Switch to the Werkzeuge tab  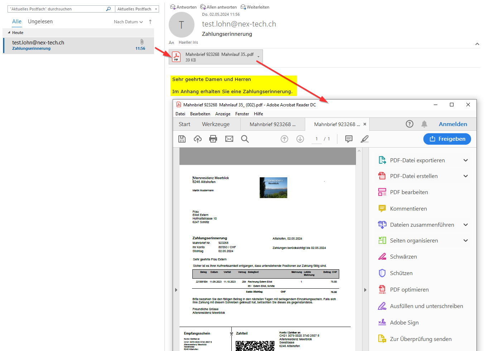pyautogui.click(x=216, y=124)
